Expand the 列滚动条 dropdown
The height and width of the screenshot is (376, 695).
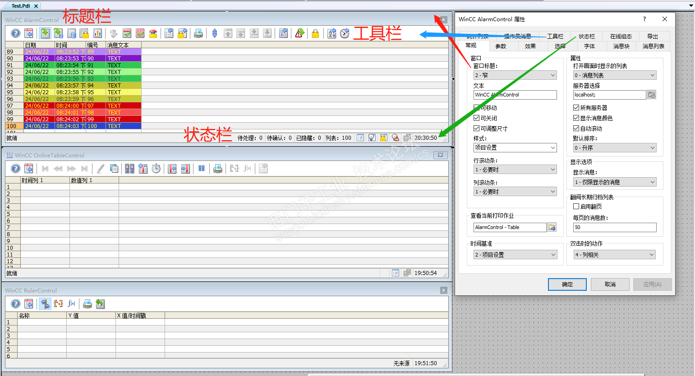[515, 192]
